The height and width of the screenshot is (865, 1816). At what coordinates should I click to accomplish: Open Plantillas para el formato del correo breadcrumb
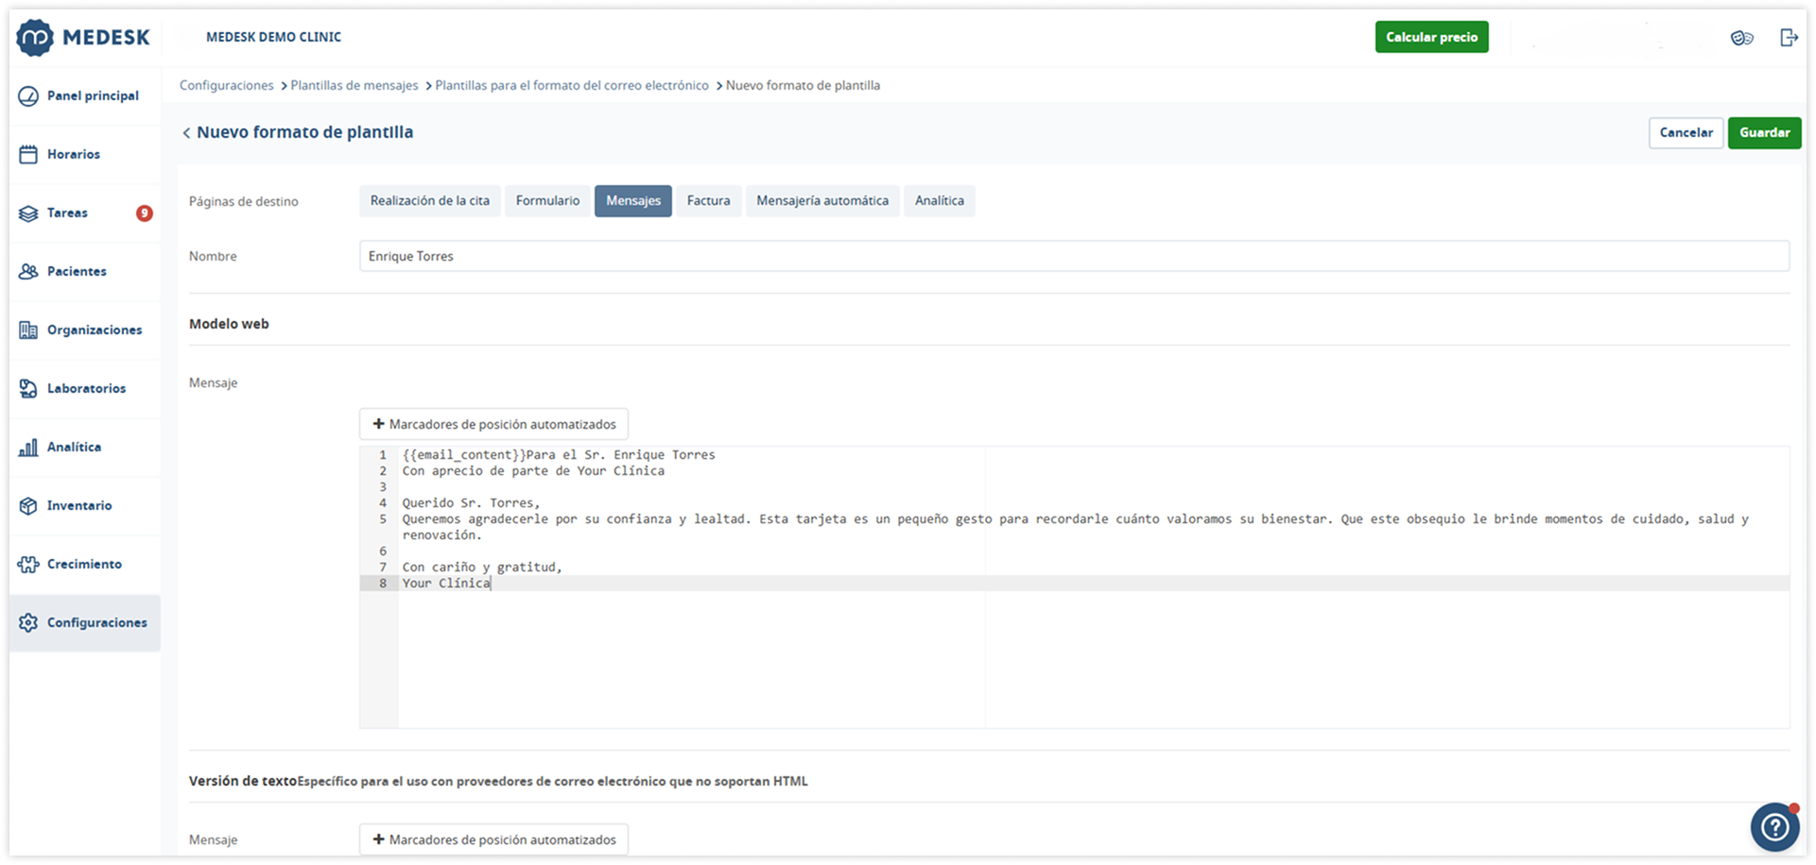point(571,85)
